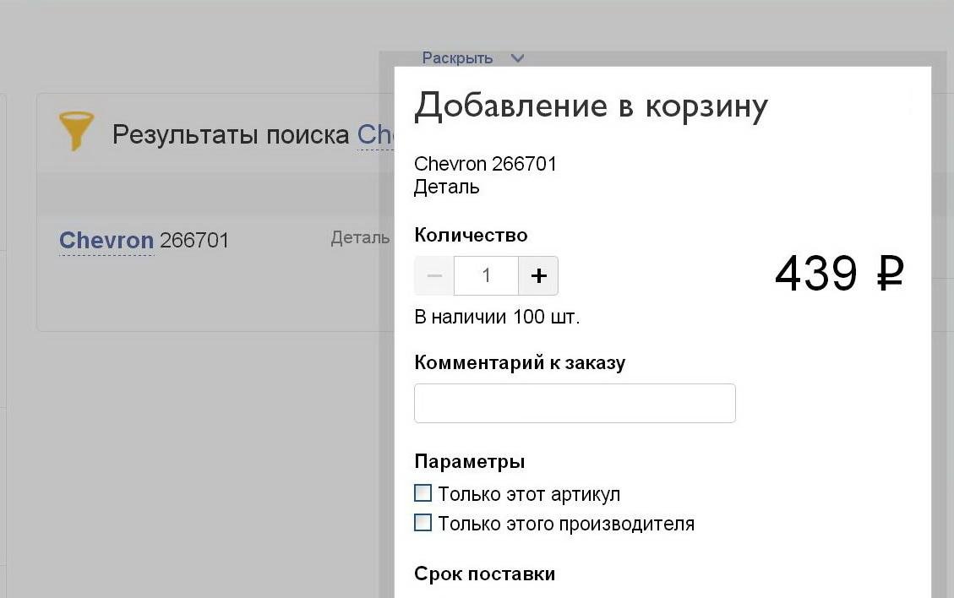This screenshot has height=598, width=954.
Task: Click the 'Добавление в корзину' dialog title
Action: click(591, 106)
